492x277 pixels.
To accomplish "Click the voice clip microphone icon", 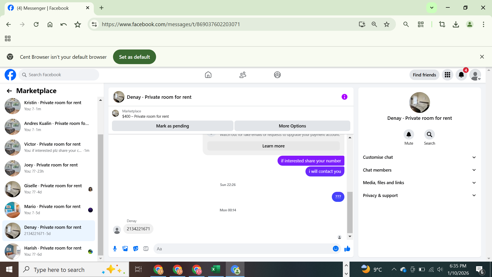I will tap(115, 249).
